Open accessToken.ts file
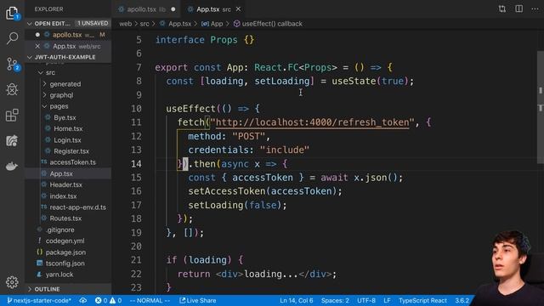 [x=72, y=162]
